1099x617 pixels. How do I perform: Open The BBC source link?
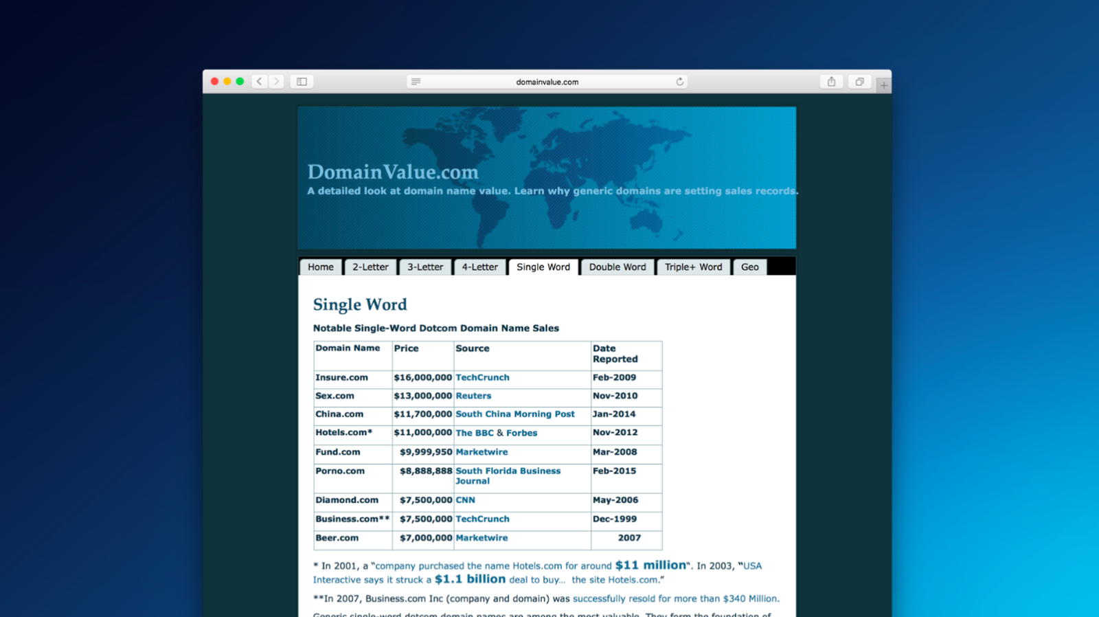(x=475, y=433)
